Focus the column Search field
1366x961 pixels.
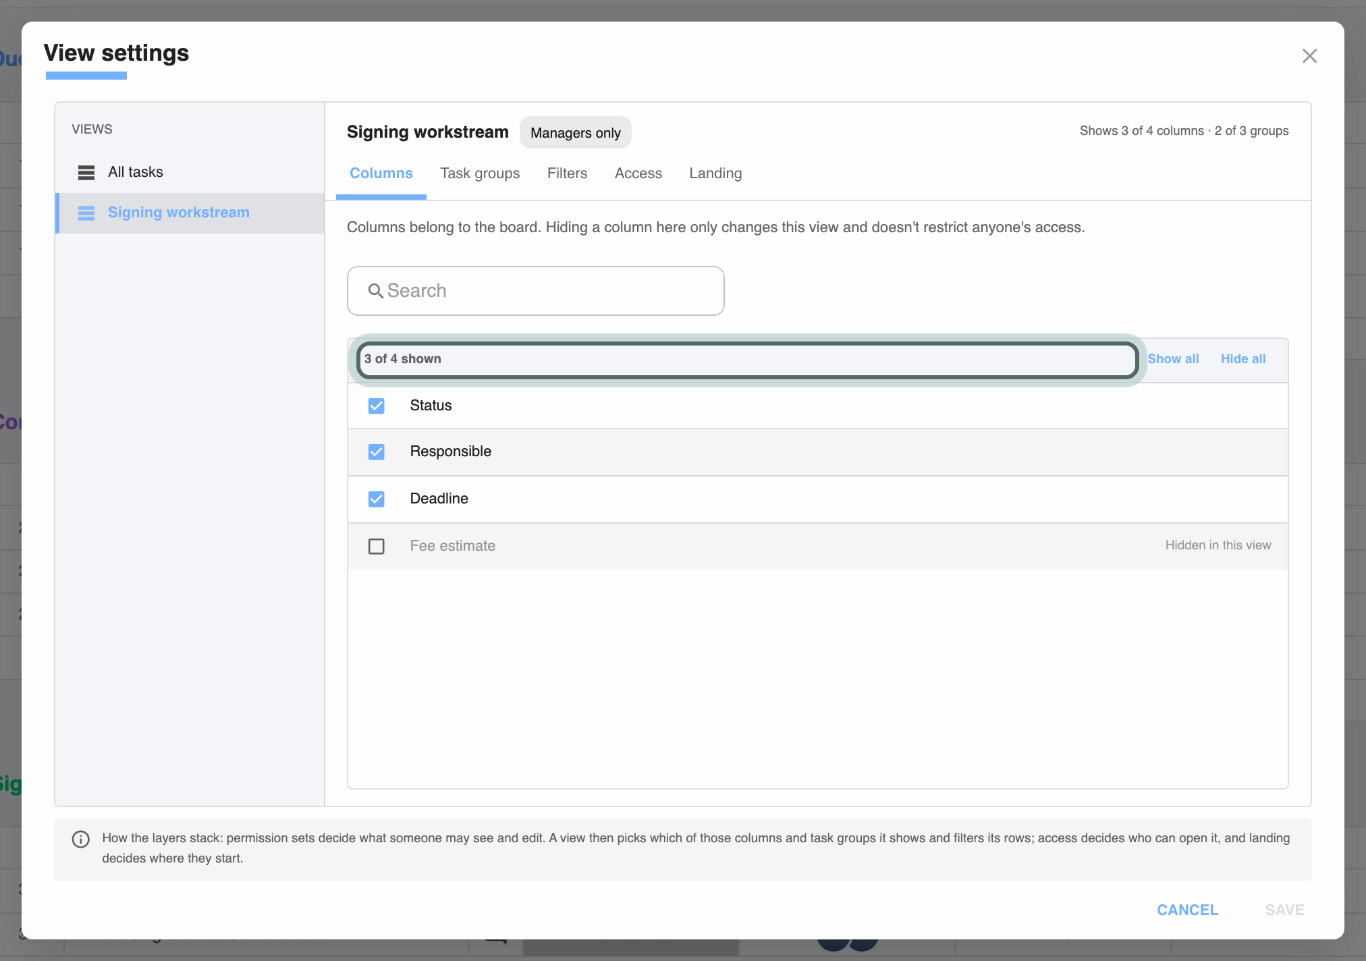tap(536, 291)
